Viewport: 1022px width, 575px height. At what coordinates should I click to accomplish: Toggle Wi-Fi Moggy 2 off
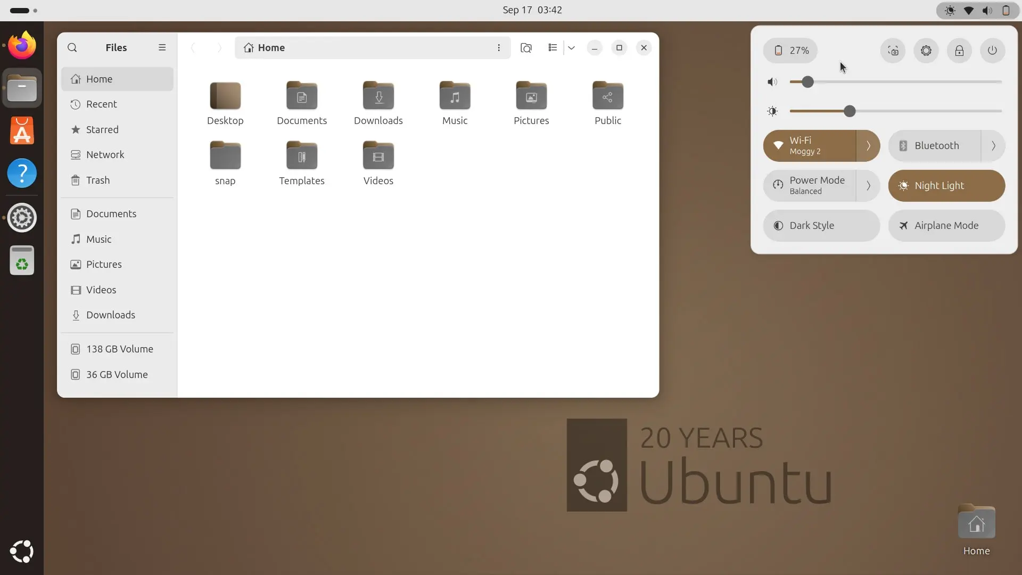click(x=809, y=146)
